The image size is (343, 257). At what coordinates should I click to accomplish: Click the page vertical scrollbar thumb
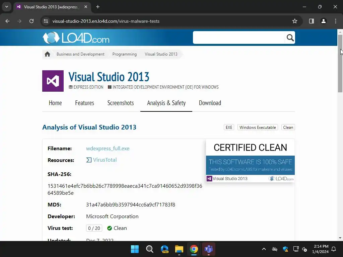point(340,63)
